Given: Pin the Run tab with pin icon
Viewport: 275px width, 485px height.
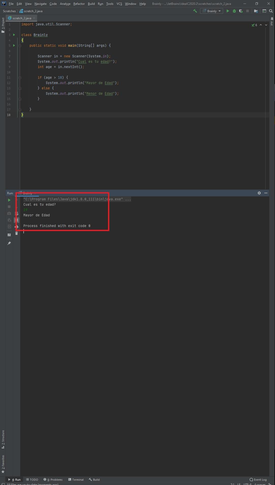Looking at the screenshot, I should click(x=9, y=243).
